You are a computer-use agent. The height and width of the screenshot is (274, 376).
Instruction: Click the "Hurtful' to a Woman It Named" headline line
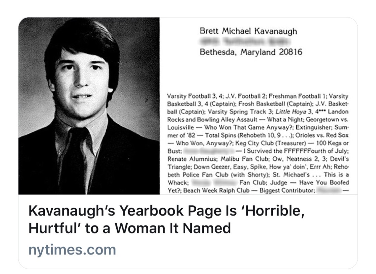point(130,228)
